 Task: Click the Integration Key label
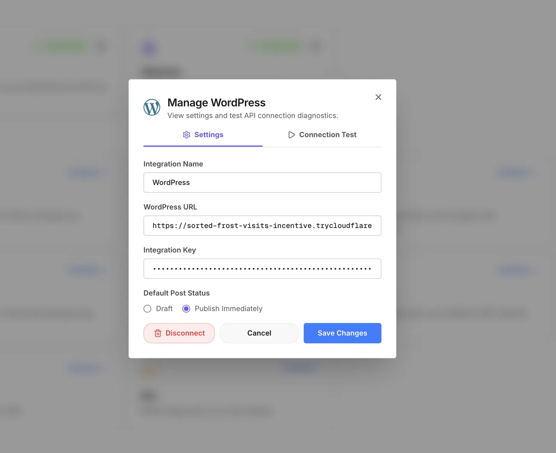(x=170, y=250)
